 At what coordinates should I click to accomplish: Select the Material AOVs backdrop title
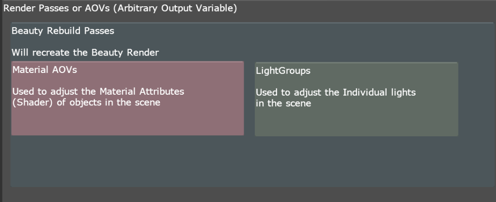[45, 70]
